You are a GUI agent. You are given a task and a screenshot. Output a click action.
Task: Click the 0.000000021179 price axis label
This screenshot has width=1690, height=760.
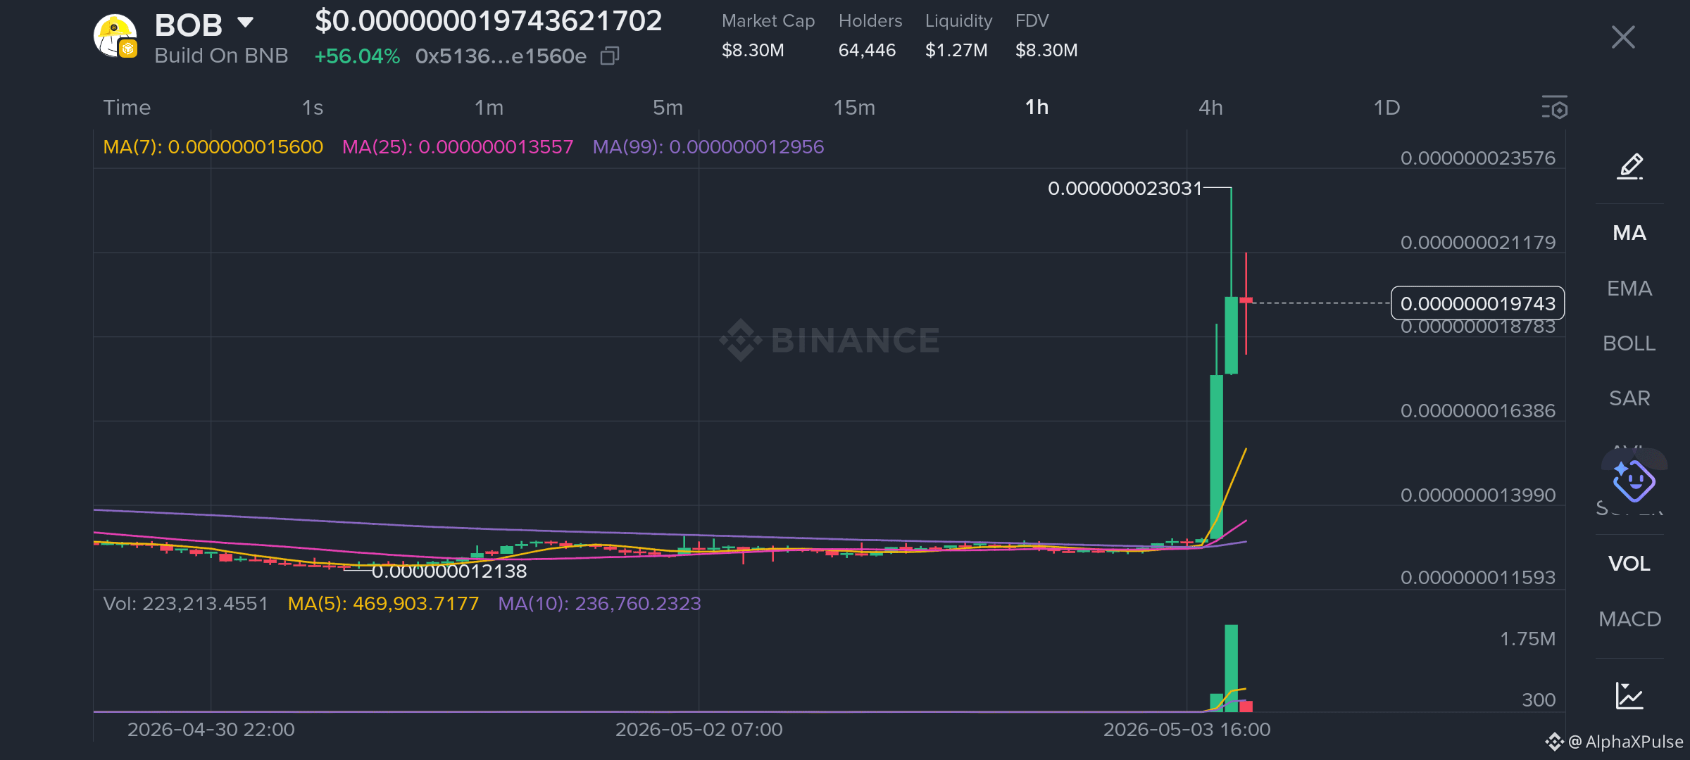[1477, 243]
